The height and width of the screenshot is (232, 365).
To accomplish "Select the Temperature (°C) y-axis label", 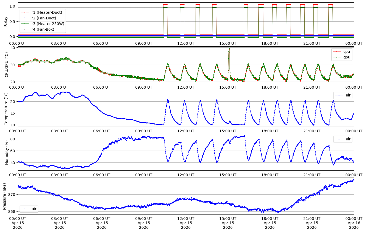I will click(7, 108).
